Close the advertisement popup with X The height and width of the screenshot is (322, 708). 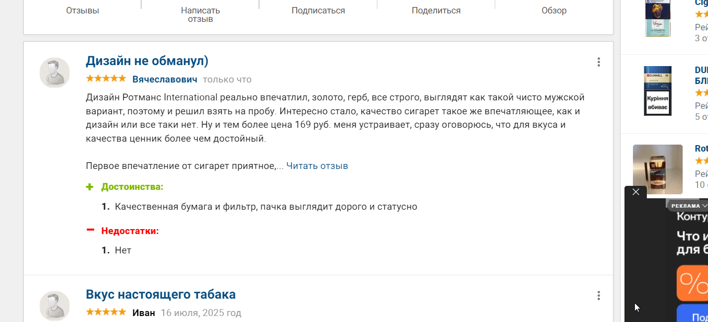635,192
